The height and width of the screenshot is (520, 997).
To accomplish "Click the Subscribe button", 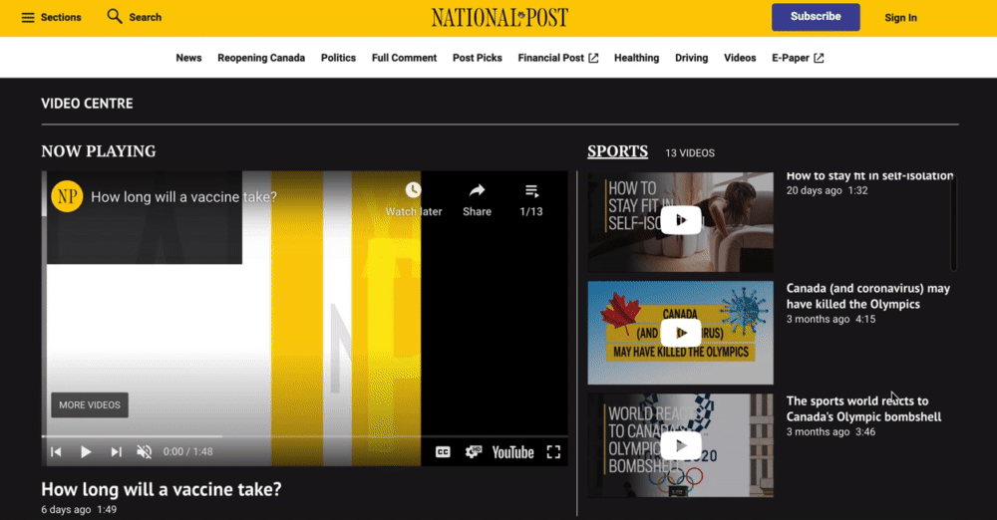I will click(x=816, y=17).
